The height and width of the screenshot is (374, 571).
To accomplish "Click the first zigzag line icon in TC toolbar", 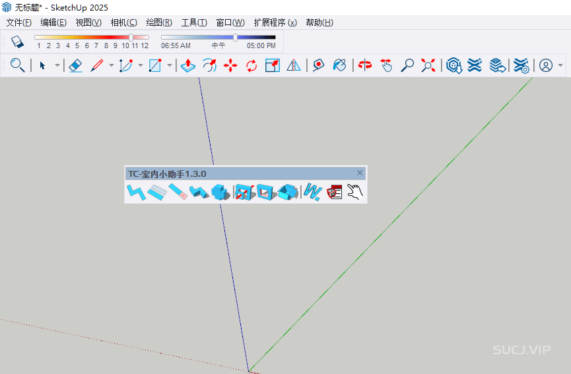I will click(x=136, y=192).
